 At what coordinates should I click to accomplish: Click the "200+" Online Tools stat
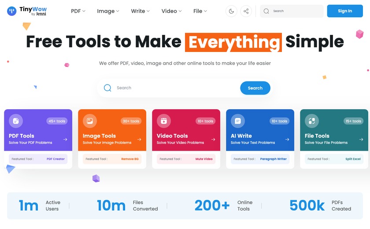pos(212,205)
